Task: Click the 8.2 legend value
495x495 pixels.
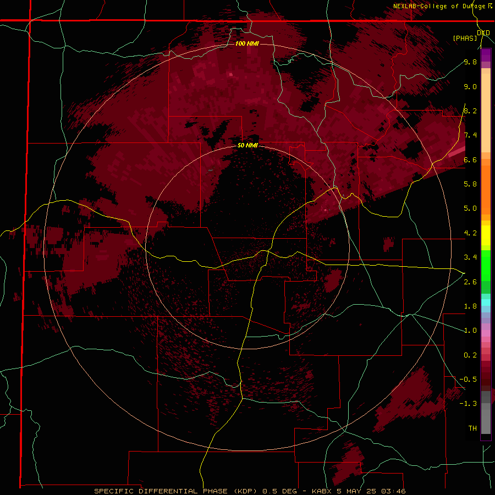Action: pos(470,111)
